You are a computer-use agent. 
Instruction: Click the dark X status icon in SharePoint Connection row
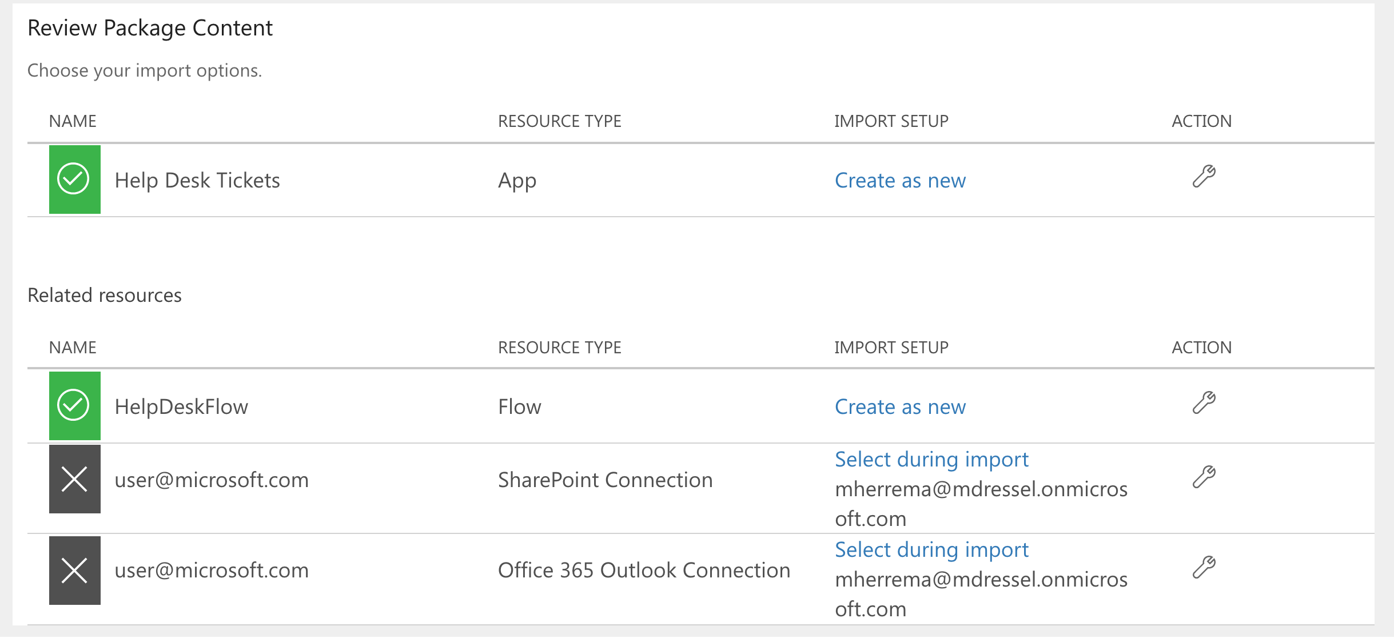tap(74, 479)
